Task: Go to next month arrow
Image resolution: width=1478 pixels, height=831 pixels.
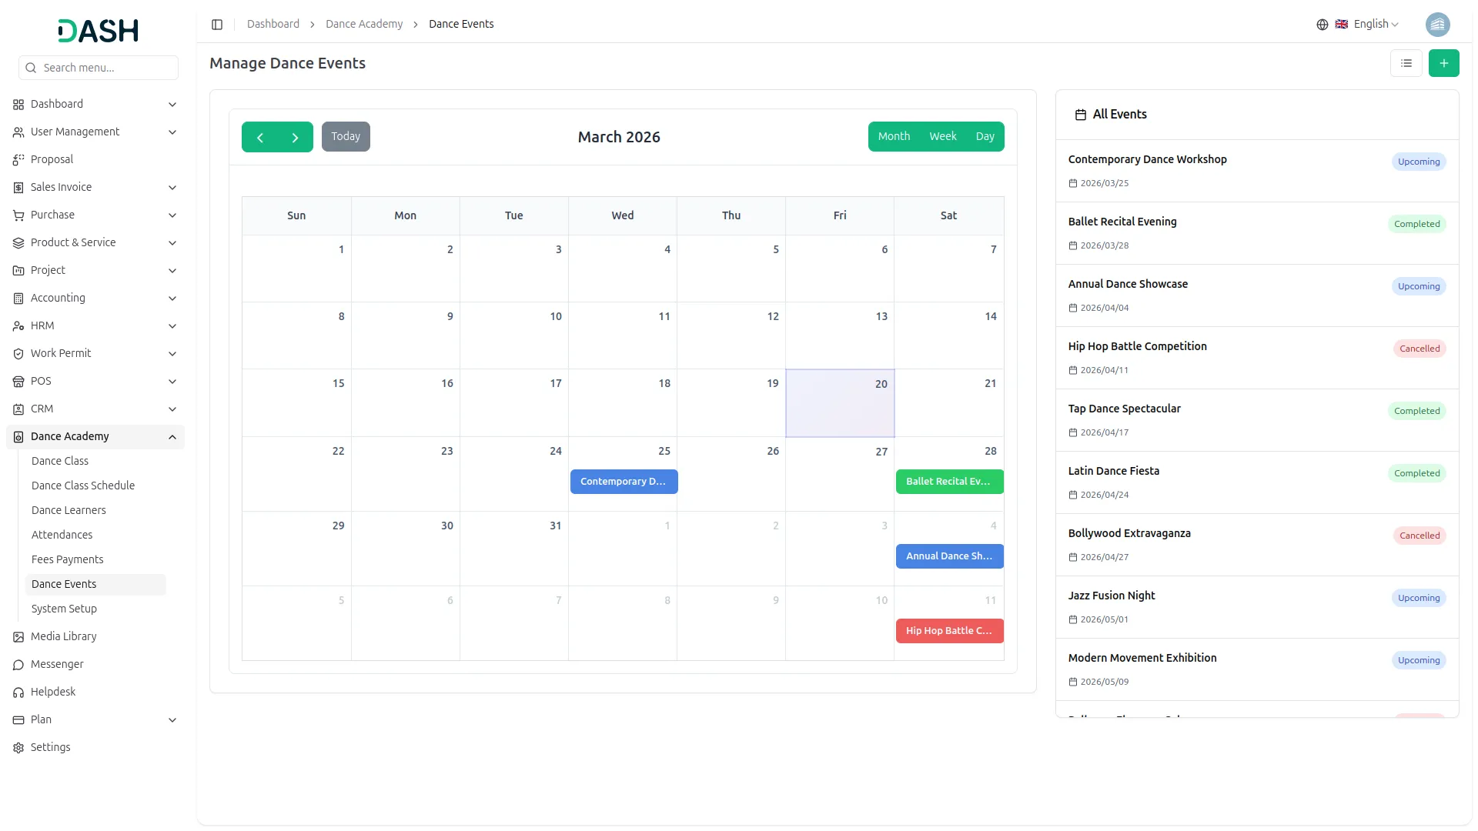Action: (x=295, y=138)
